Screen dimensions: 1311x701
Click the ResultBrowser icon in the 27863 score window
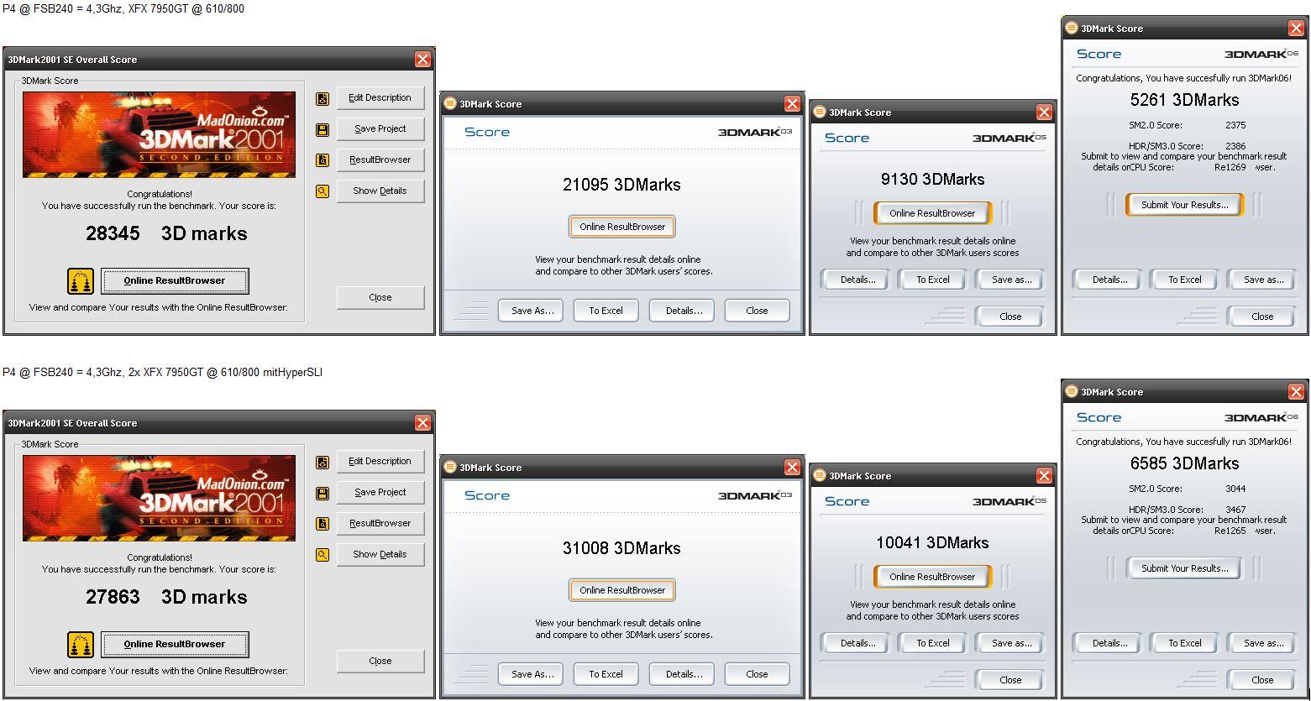(323, 524)
